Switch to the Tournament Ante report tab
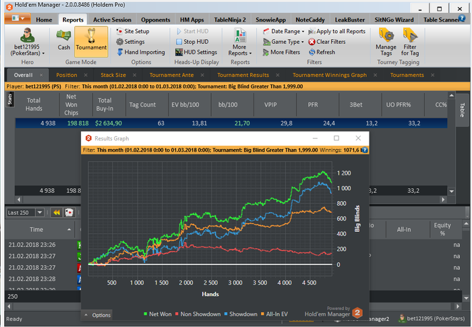 (x=171, y=75)
